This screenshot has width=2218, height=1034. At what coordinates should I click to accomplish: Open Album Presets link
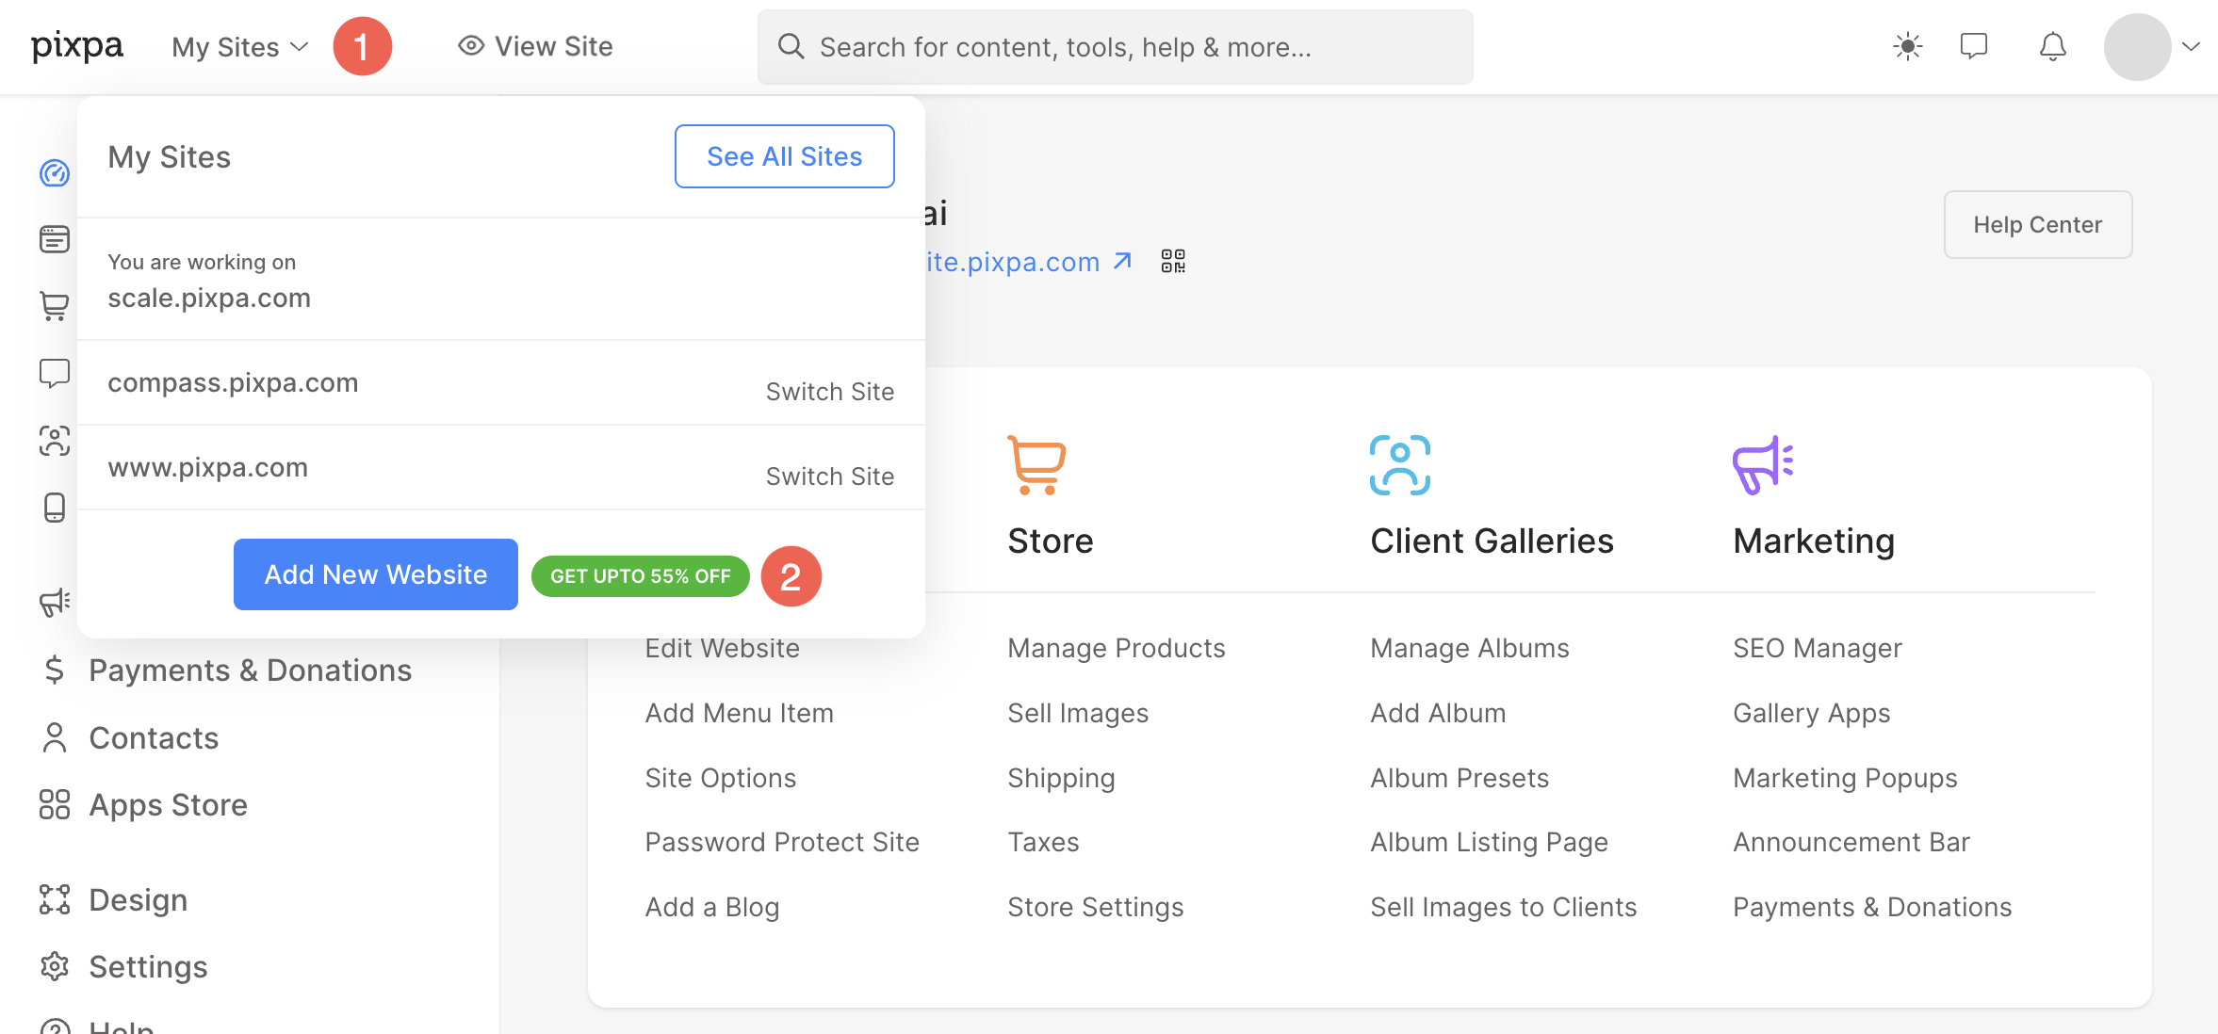tap(1460, 778)
